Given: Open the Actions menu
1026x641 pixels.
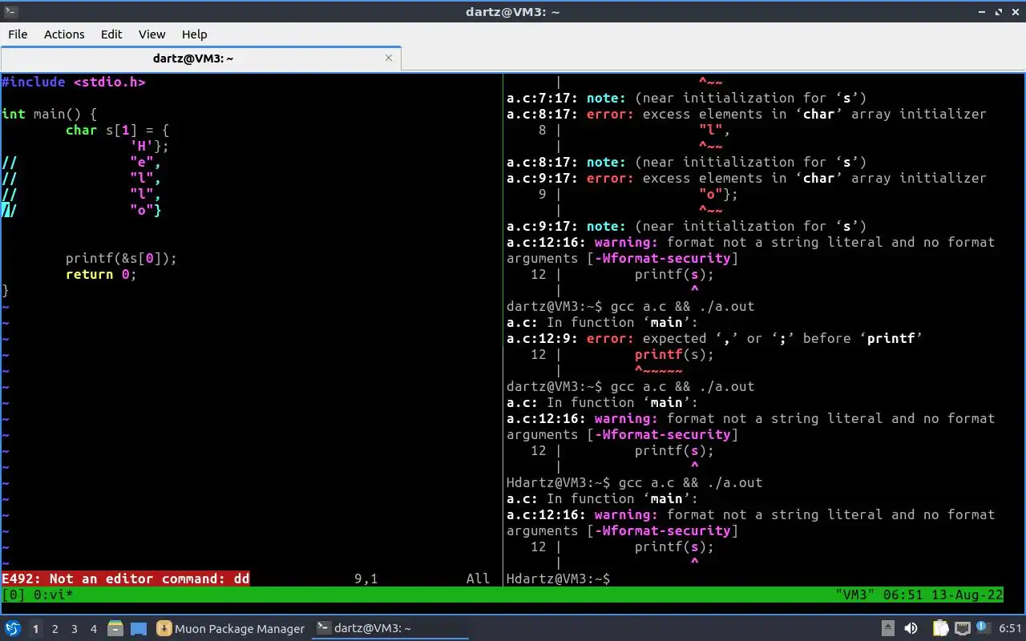Looking at the screenshot, I should click(64, 34).
